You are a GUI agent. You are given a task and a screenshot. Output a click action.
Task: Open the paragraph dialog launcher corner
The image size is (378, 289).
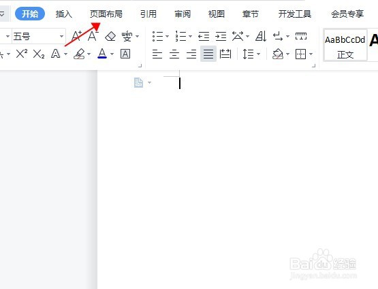pyautogui.click(x=313, y=66)
